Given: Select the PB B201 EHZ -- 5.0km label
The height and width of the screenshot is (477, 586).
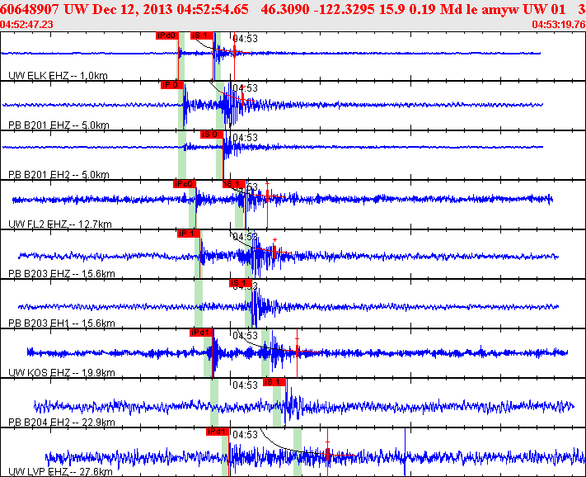Looking at the screenshot, I should (59, 125).
